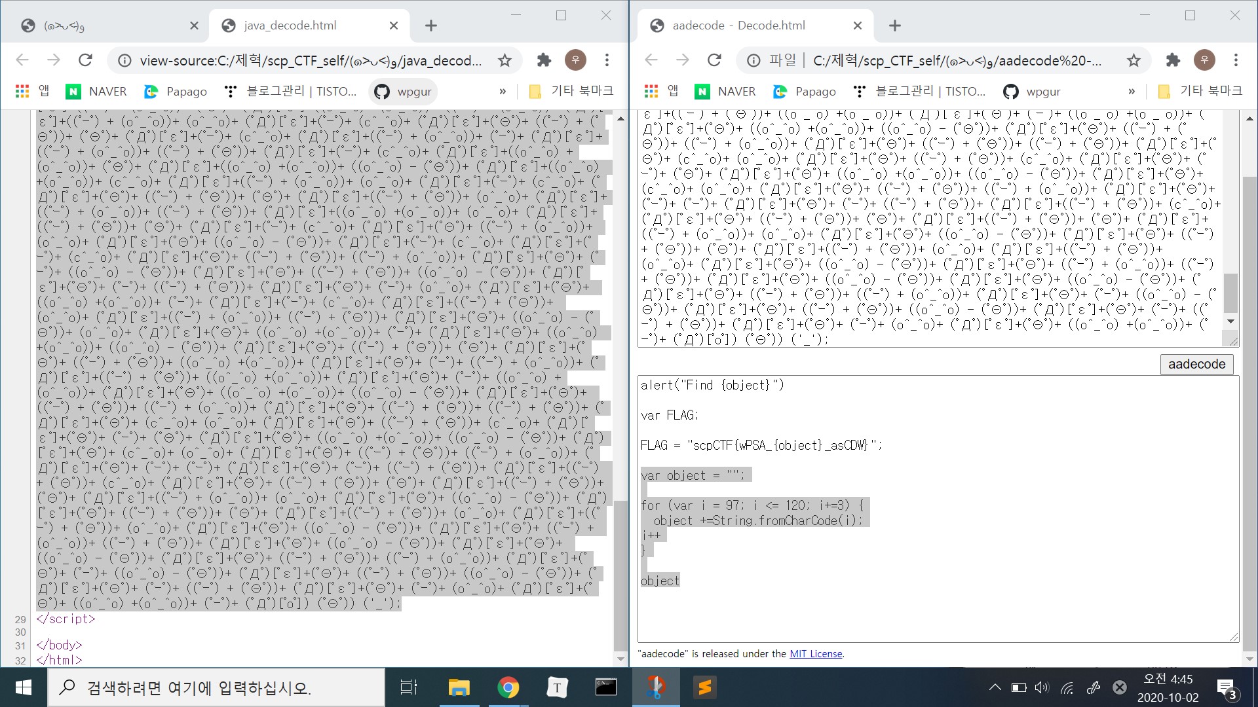Open File Explorer from taskbar
This screenshot has width=1258, height=707.
point(459,687)
